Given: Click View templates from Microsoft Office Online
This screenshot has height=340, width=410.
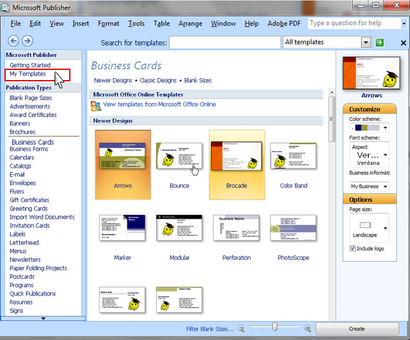Looking at the screenshot, I should [159, 104].
